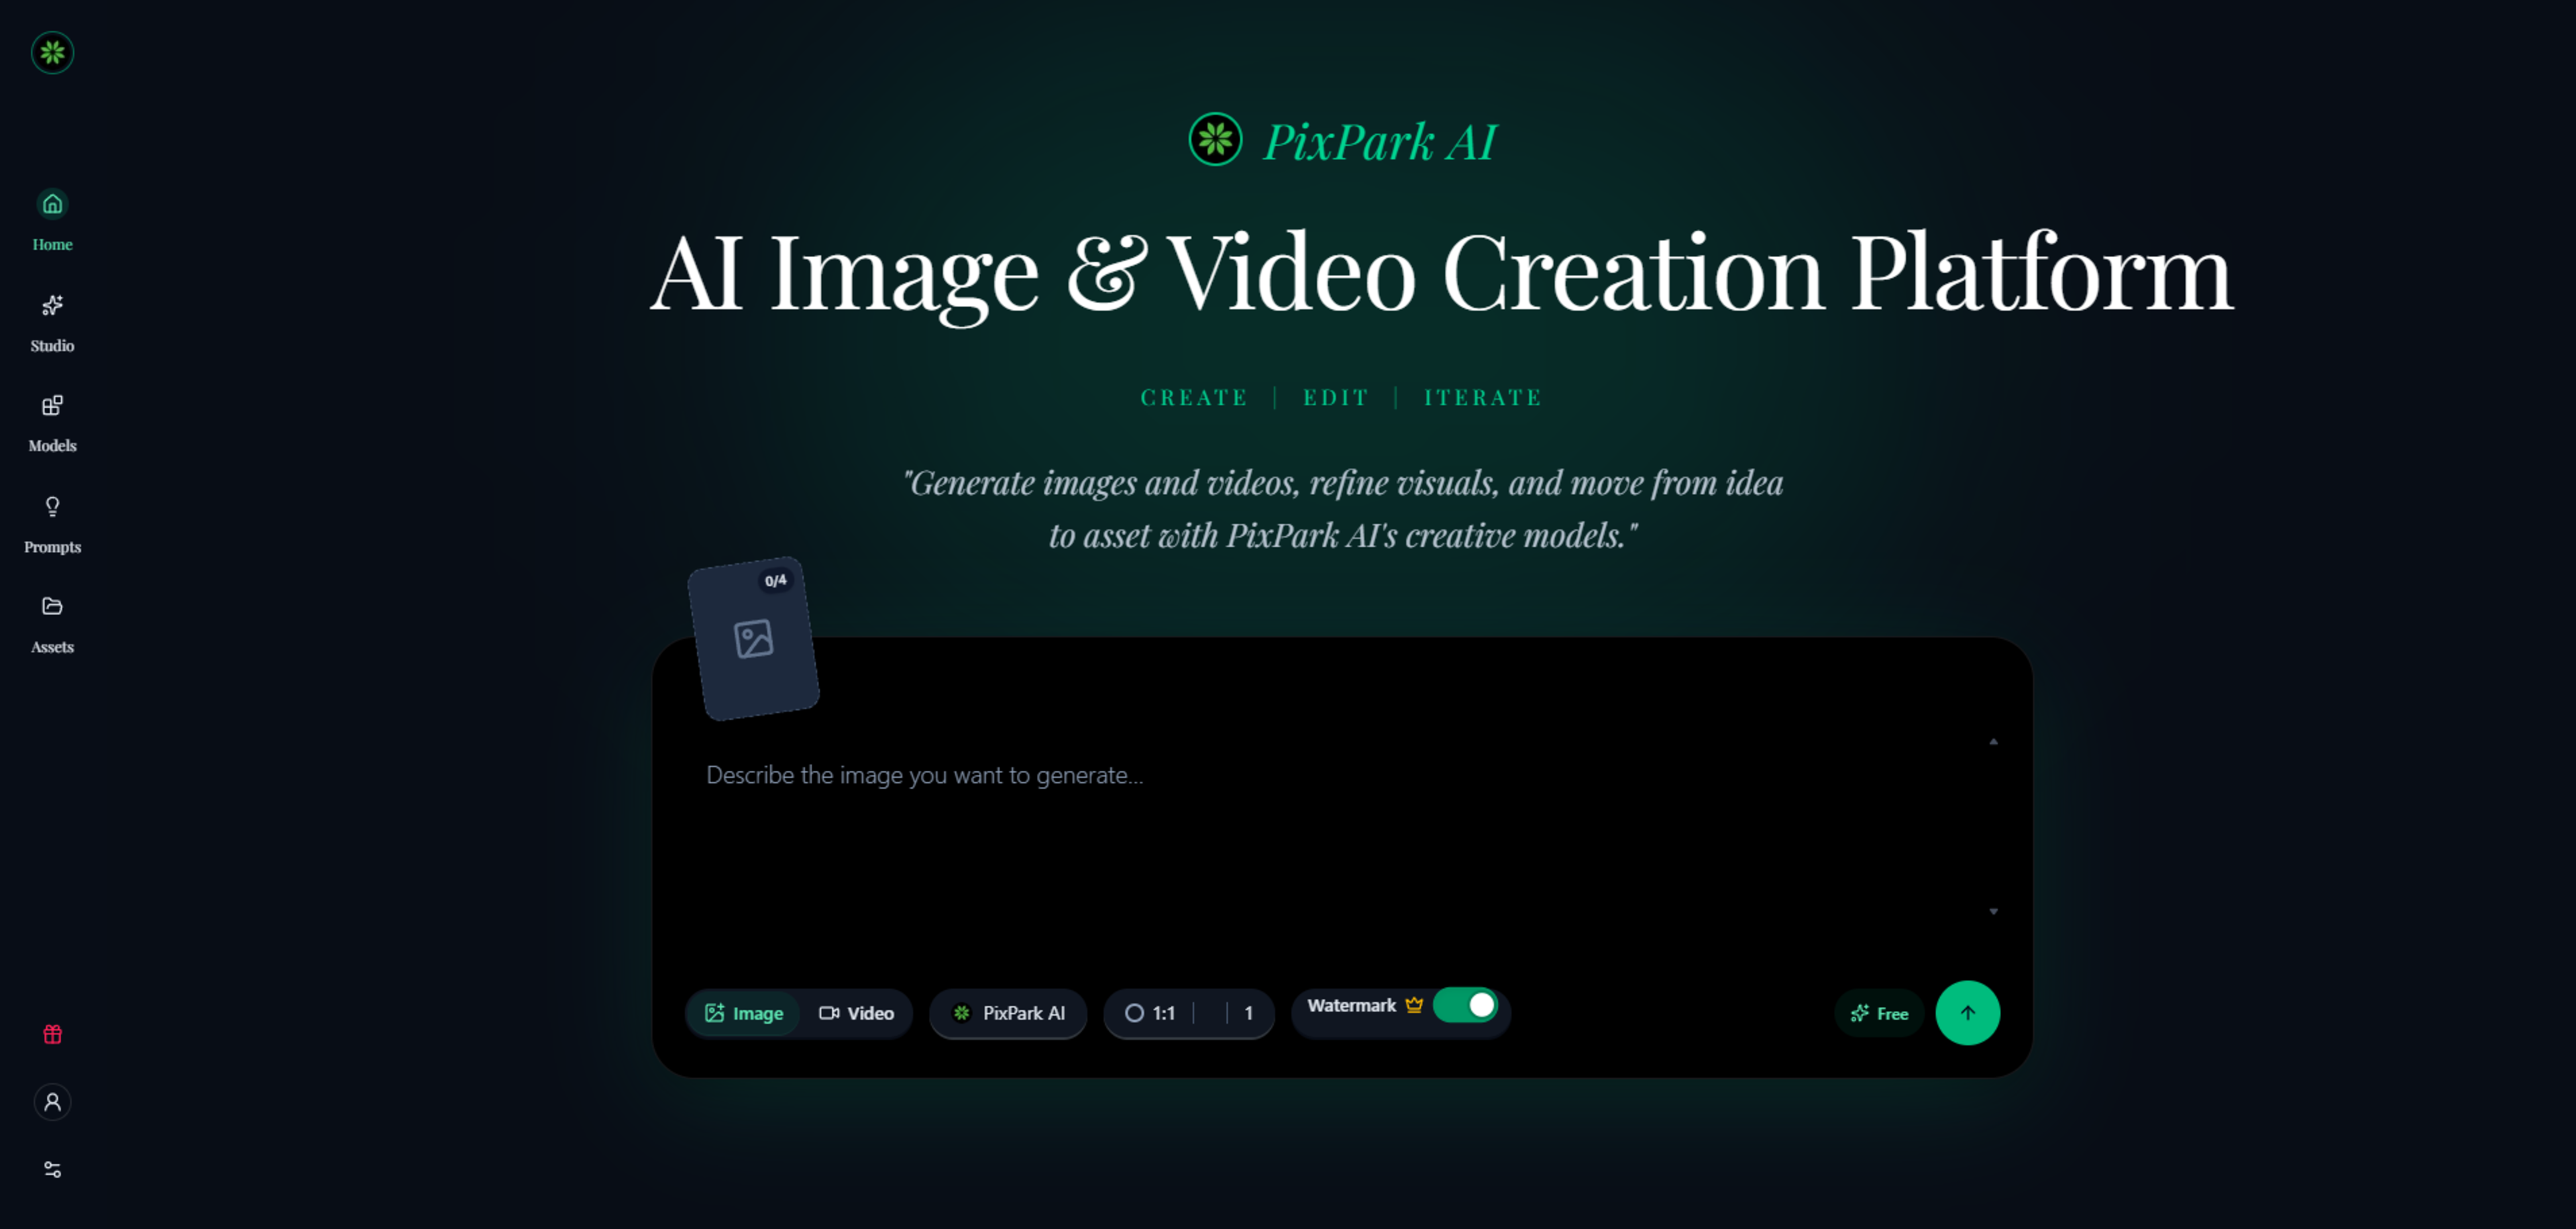The height and width of the screenshot is (1229, 2576).
Task: Open the PixPark AI model selector
Action: 1008,1013
